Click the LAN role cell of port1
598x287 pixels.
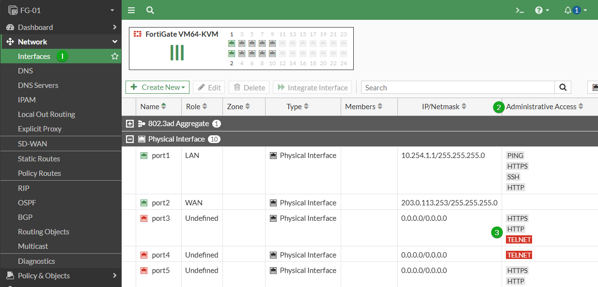tap(192, 156)
